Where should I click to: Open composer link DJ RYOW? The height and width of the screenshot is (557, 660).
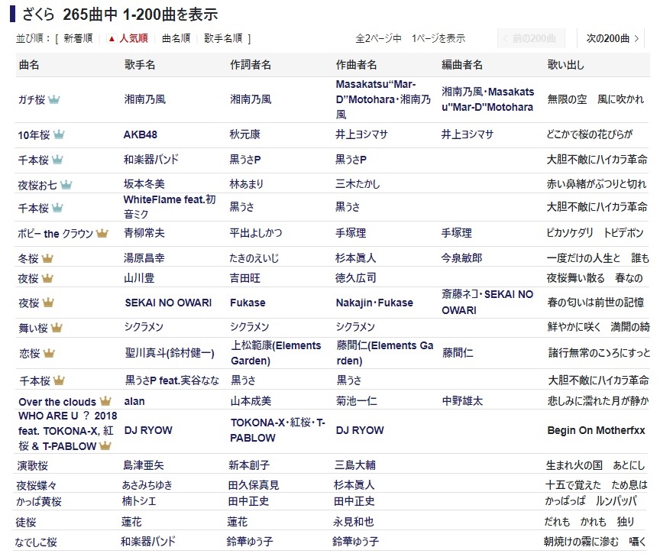360,430
